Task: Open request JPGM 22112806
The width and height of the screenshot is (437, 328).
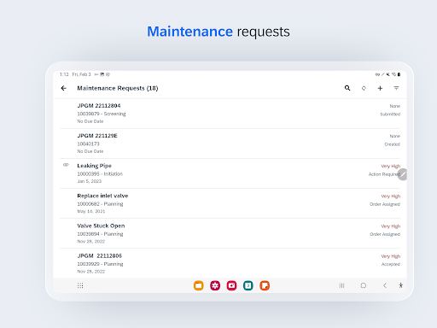Action: click(230, 263)
